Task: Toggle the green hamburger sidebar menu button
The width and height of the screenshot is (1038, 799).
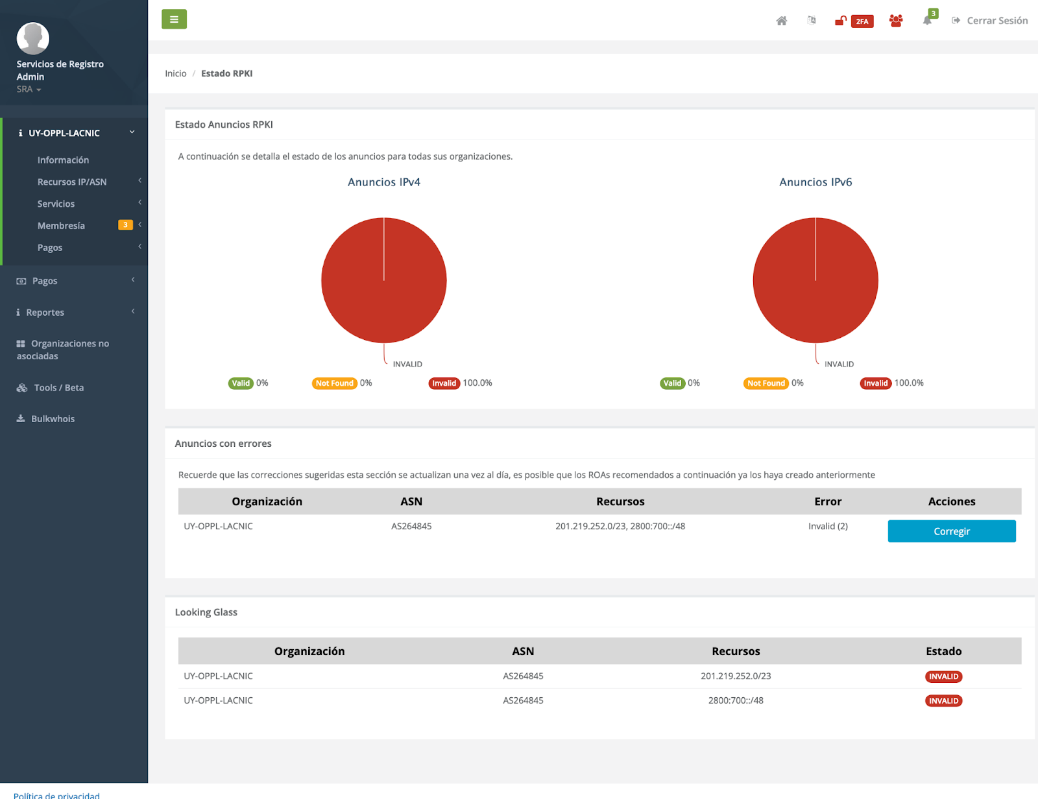Action: point(174,19)
